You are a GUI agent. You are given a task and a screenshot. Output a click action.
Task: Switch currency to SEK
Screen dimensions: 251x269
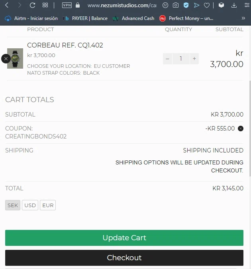coord(13,205)
